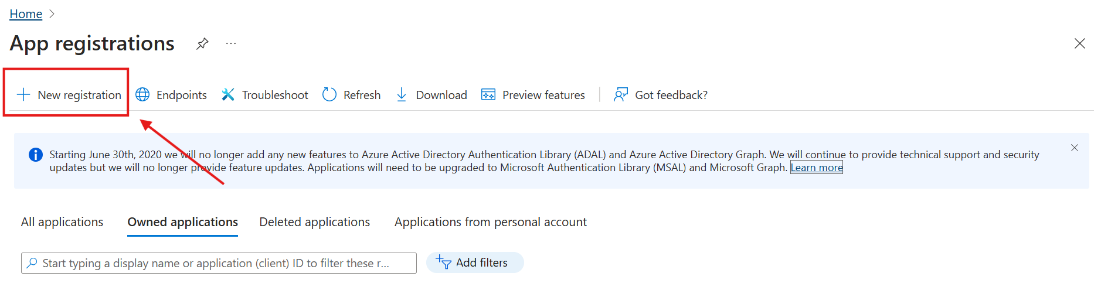Screen dimensions: 1101x300
Task: Select the Owned applications tab
Action: click(183, 222)
